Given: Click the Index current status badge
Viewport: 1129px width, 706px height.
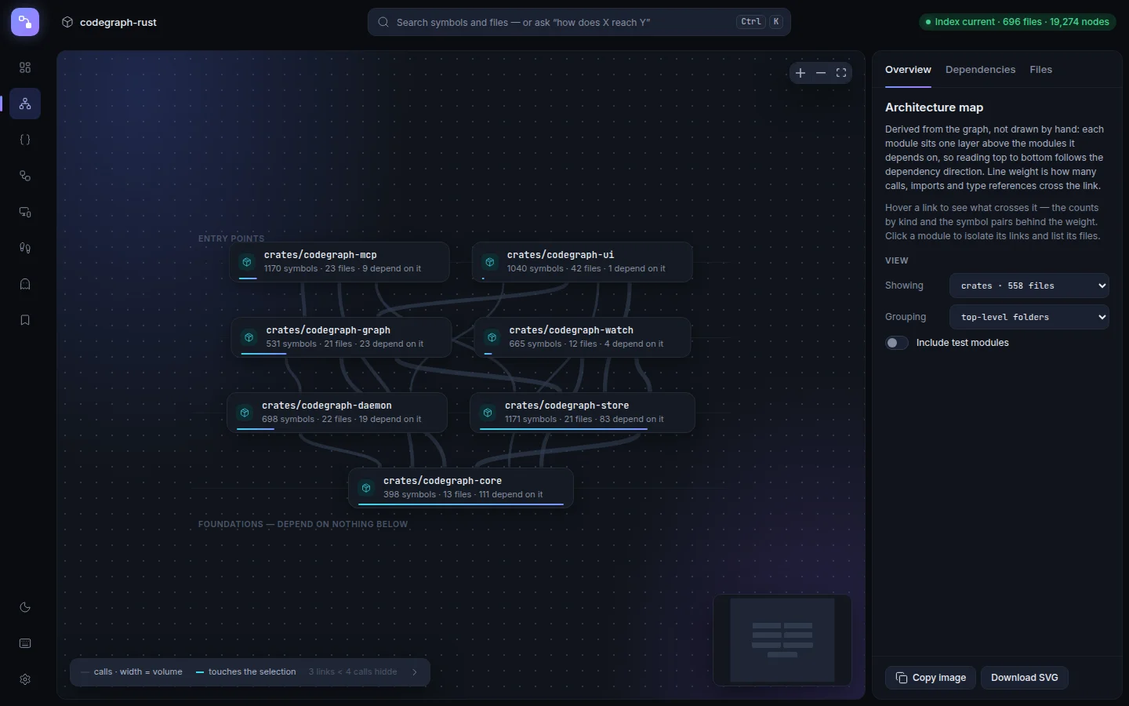Looking at the screenshot, I should 1018,22.
